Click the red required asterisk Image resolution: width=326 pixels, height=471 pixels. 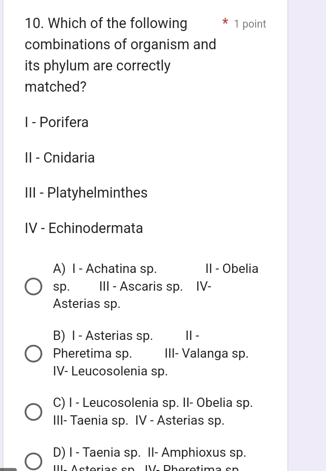point(225,23)
